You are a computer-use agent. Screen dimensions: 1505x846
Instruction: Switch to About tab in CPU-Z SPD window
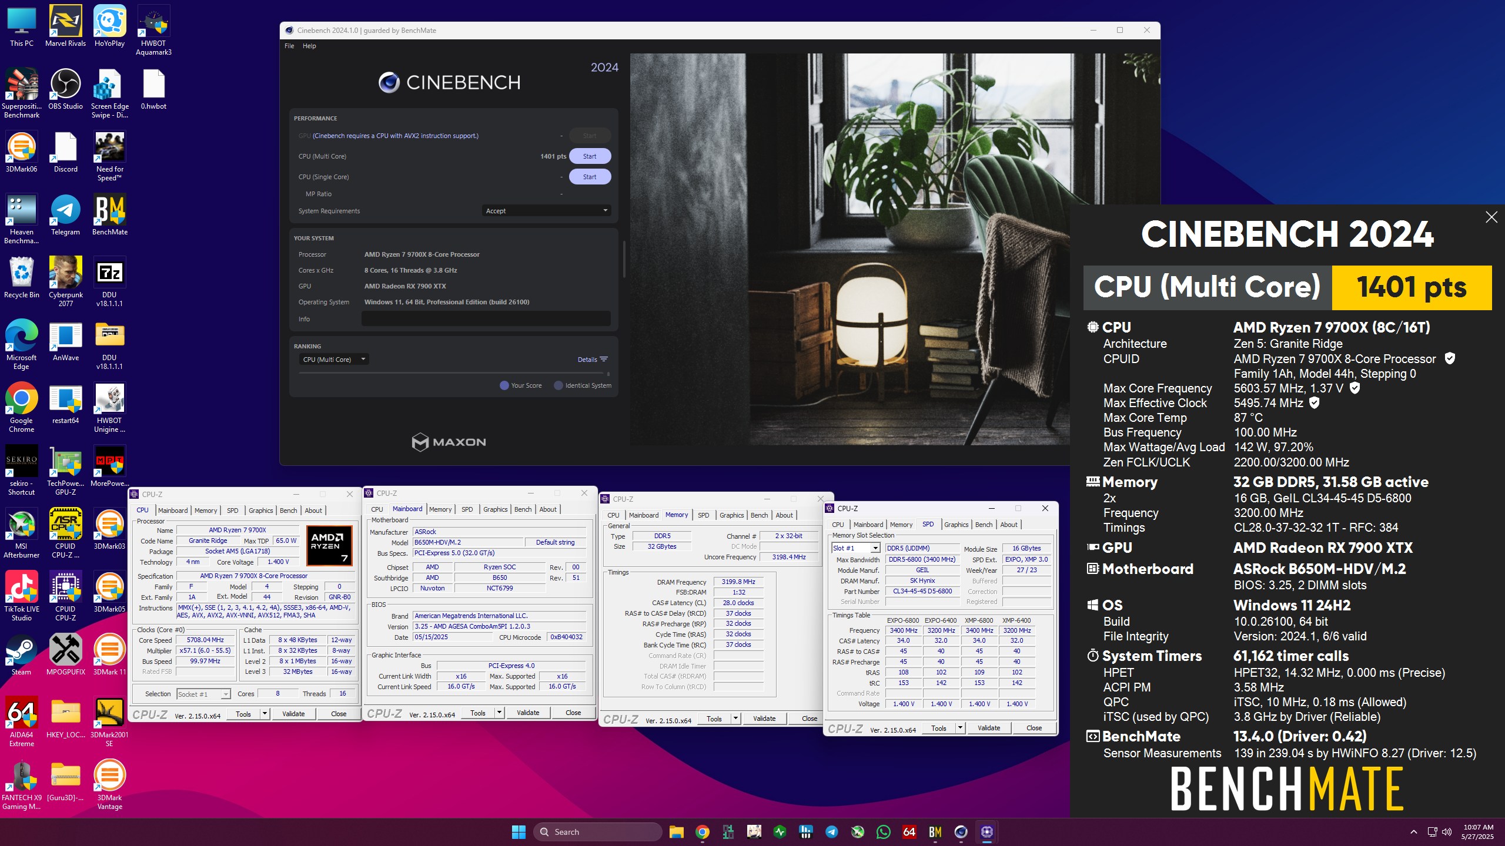(1009, 525)
